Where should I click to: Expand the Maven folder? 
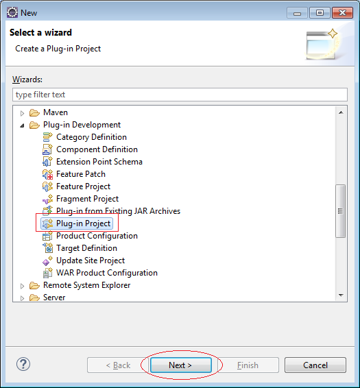[x=22, y=113]
